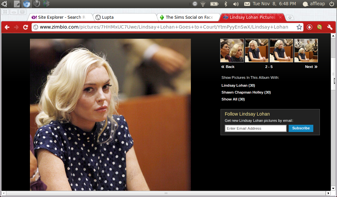Switch to the Lupta tab

click(125, 17)
